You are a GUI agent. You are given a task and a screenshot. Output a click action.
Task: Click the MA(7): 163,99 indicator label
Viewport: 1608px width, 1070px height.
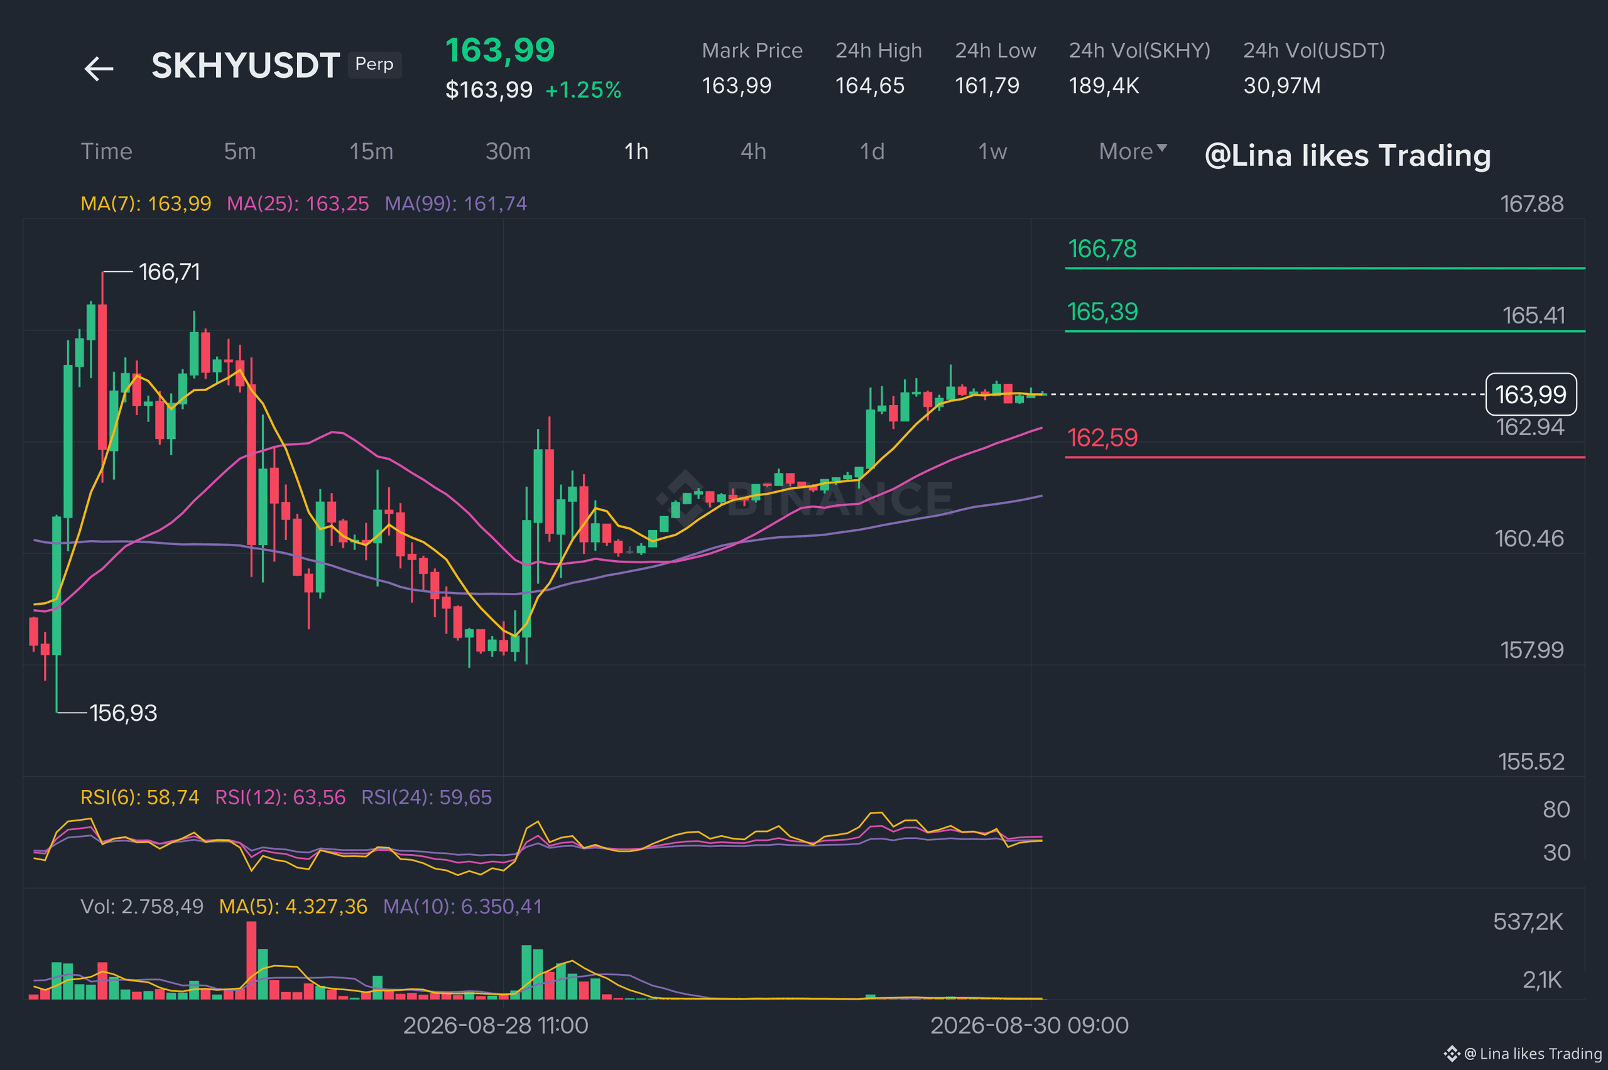(146, 204)
